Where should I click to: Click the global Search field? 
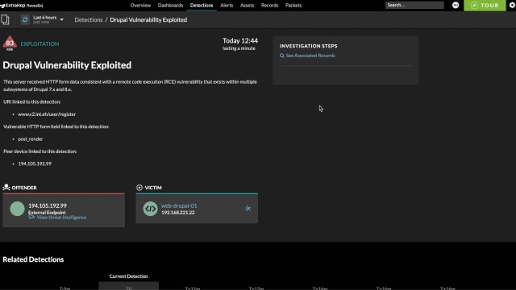414,5
